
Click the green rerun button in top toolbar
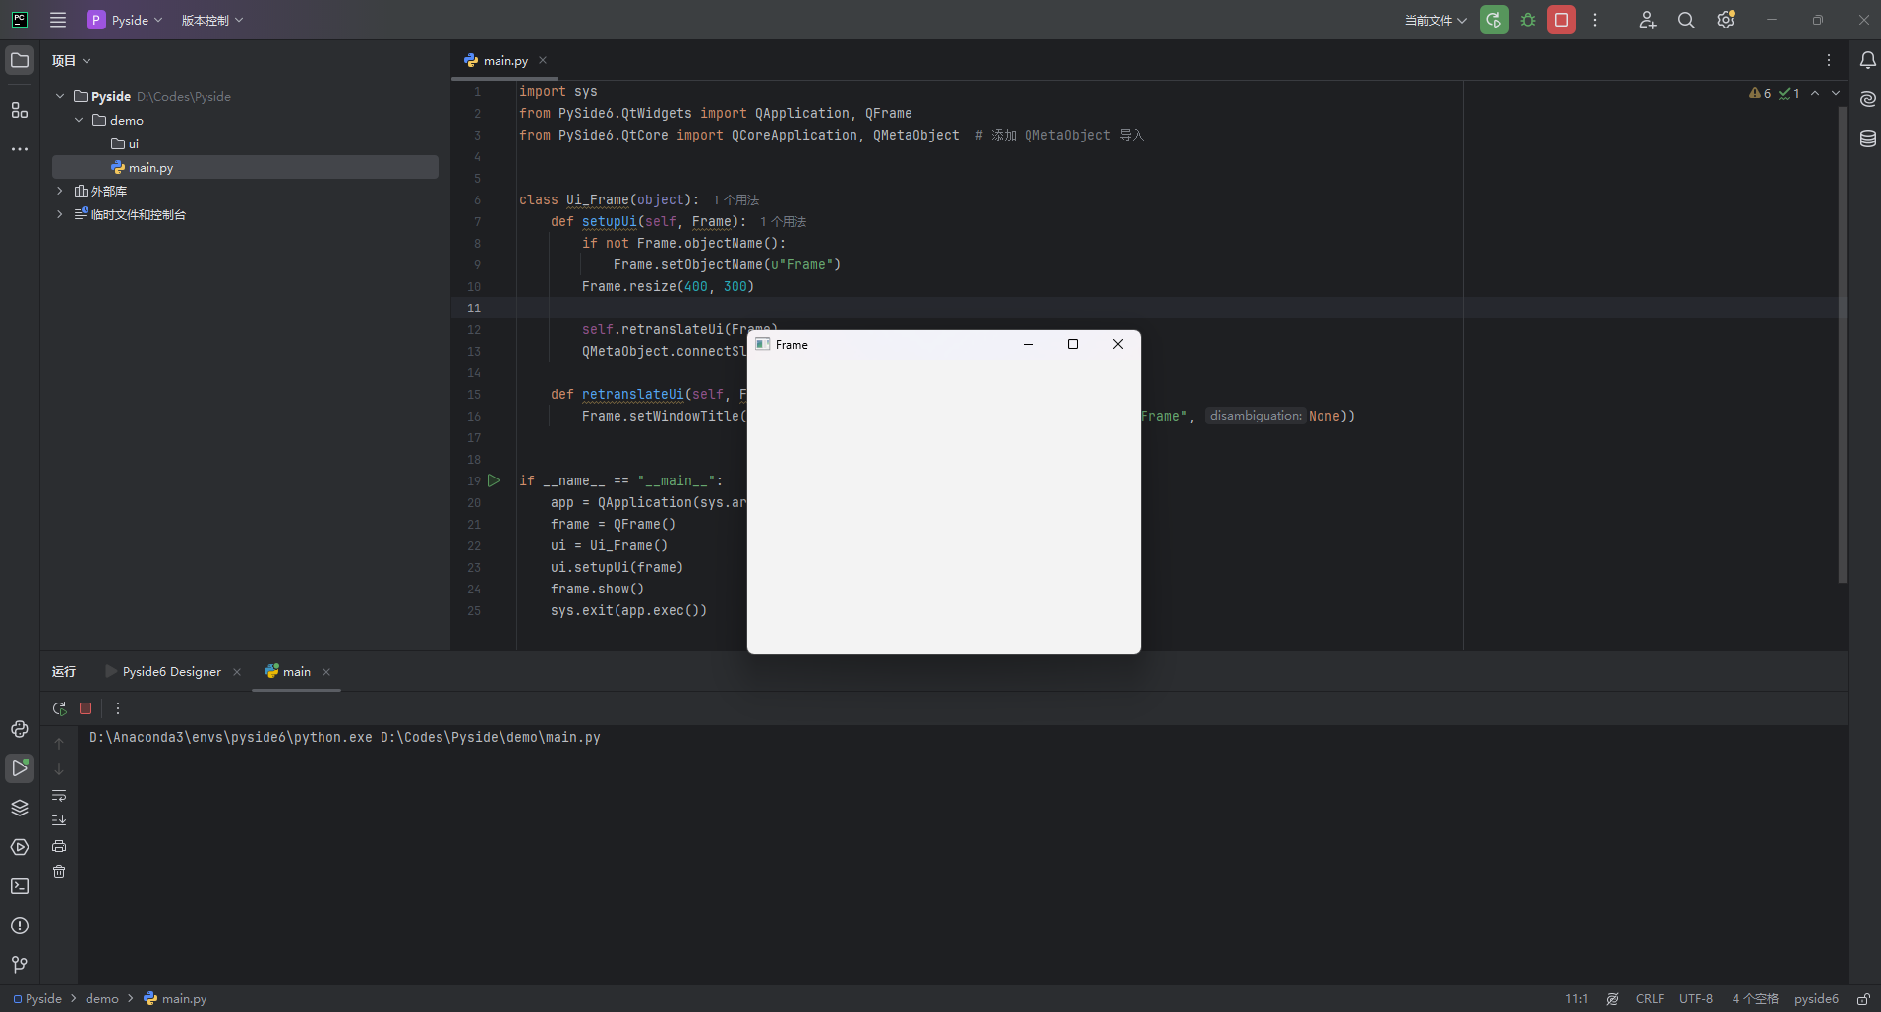1495,20
